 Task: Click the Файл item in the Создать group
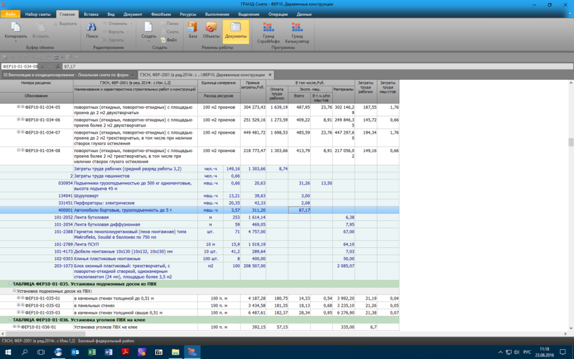[169, 40]
